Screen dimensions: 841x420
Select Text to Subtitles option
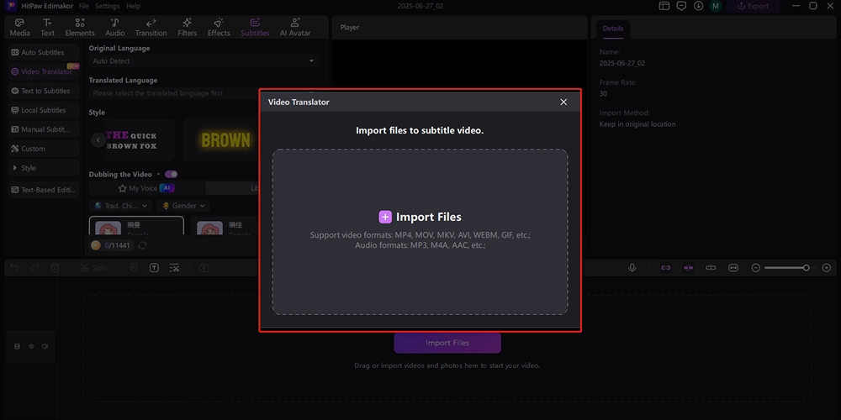tap(44, 91)
